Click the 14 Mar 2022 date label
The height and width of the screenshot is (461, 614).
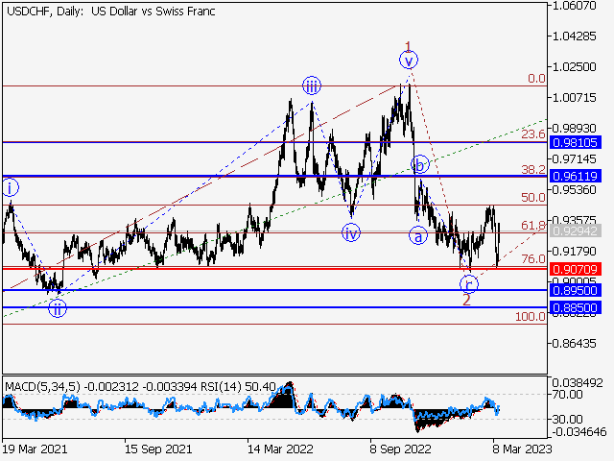click(x=280, y=449)
